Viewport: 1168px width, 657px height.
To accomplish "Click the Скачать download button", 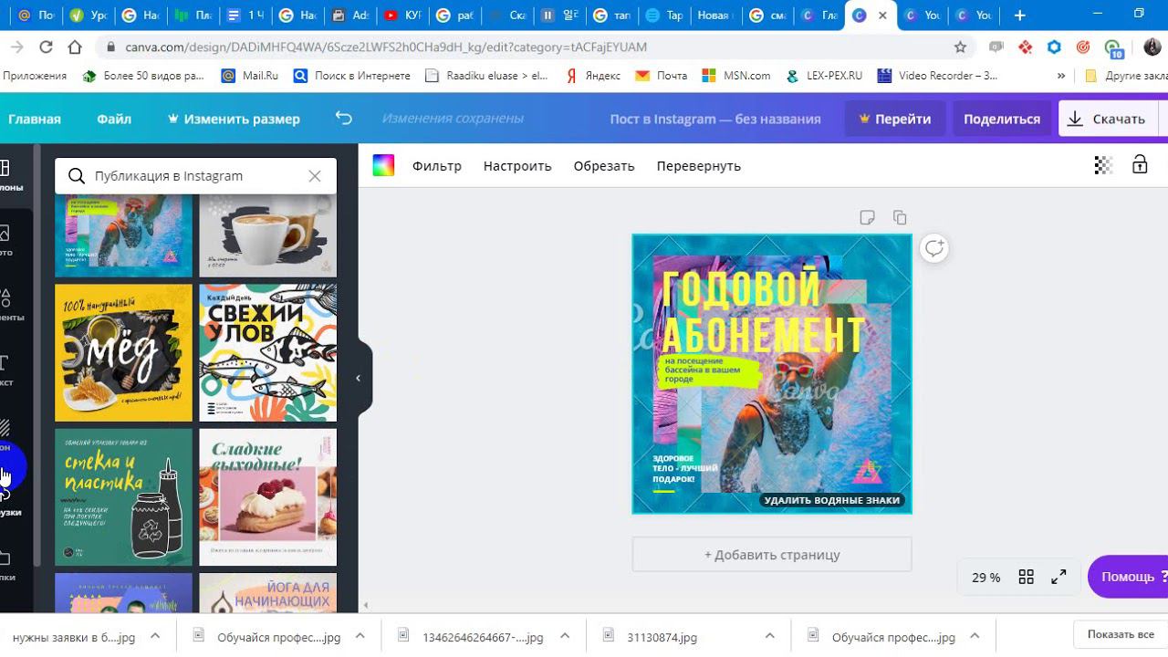I will tap(1107, 119).
